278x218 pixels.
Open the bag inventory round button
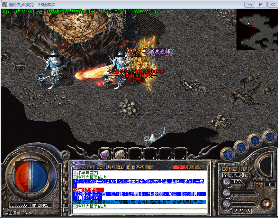pos(241,147)
